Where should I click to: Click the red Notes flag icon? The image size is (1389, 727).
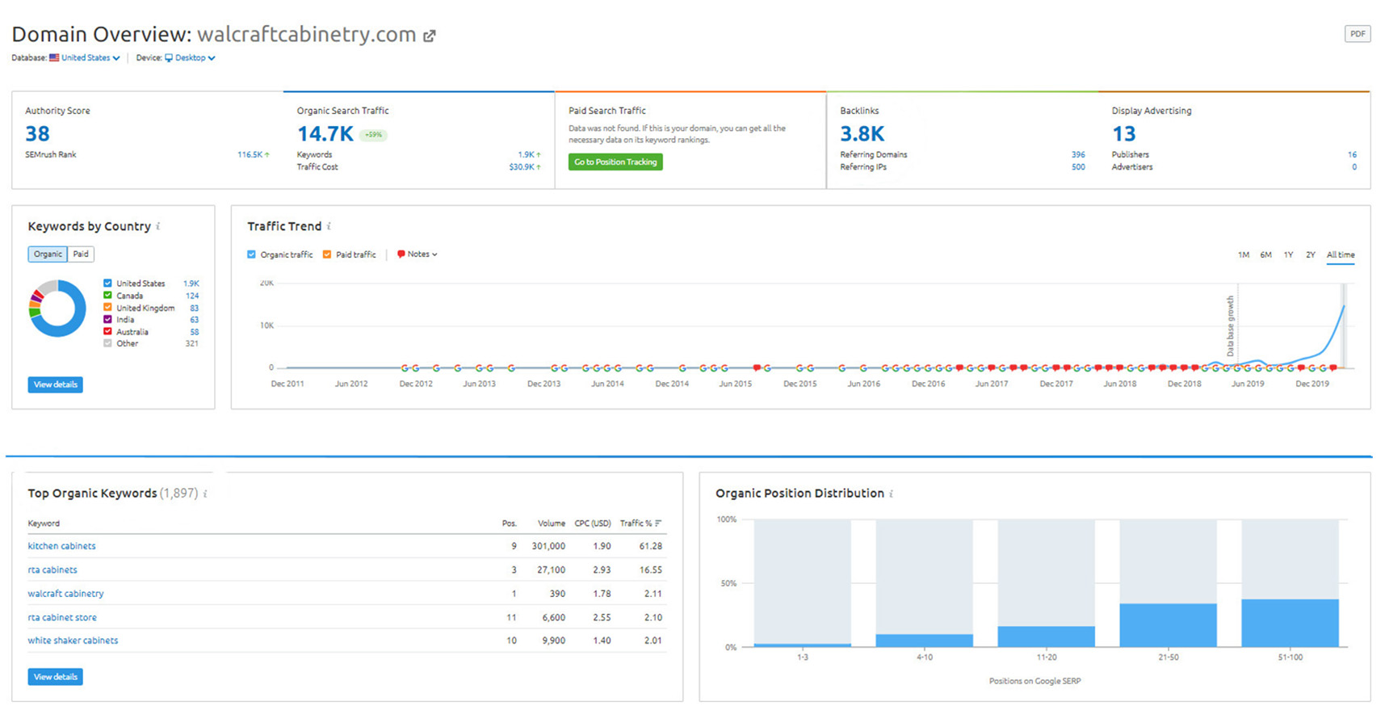(401, 254)
